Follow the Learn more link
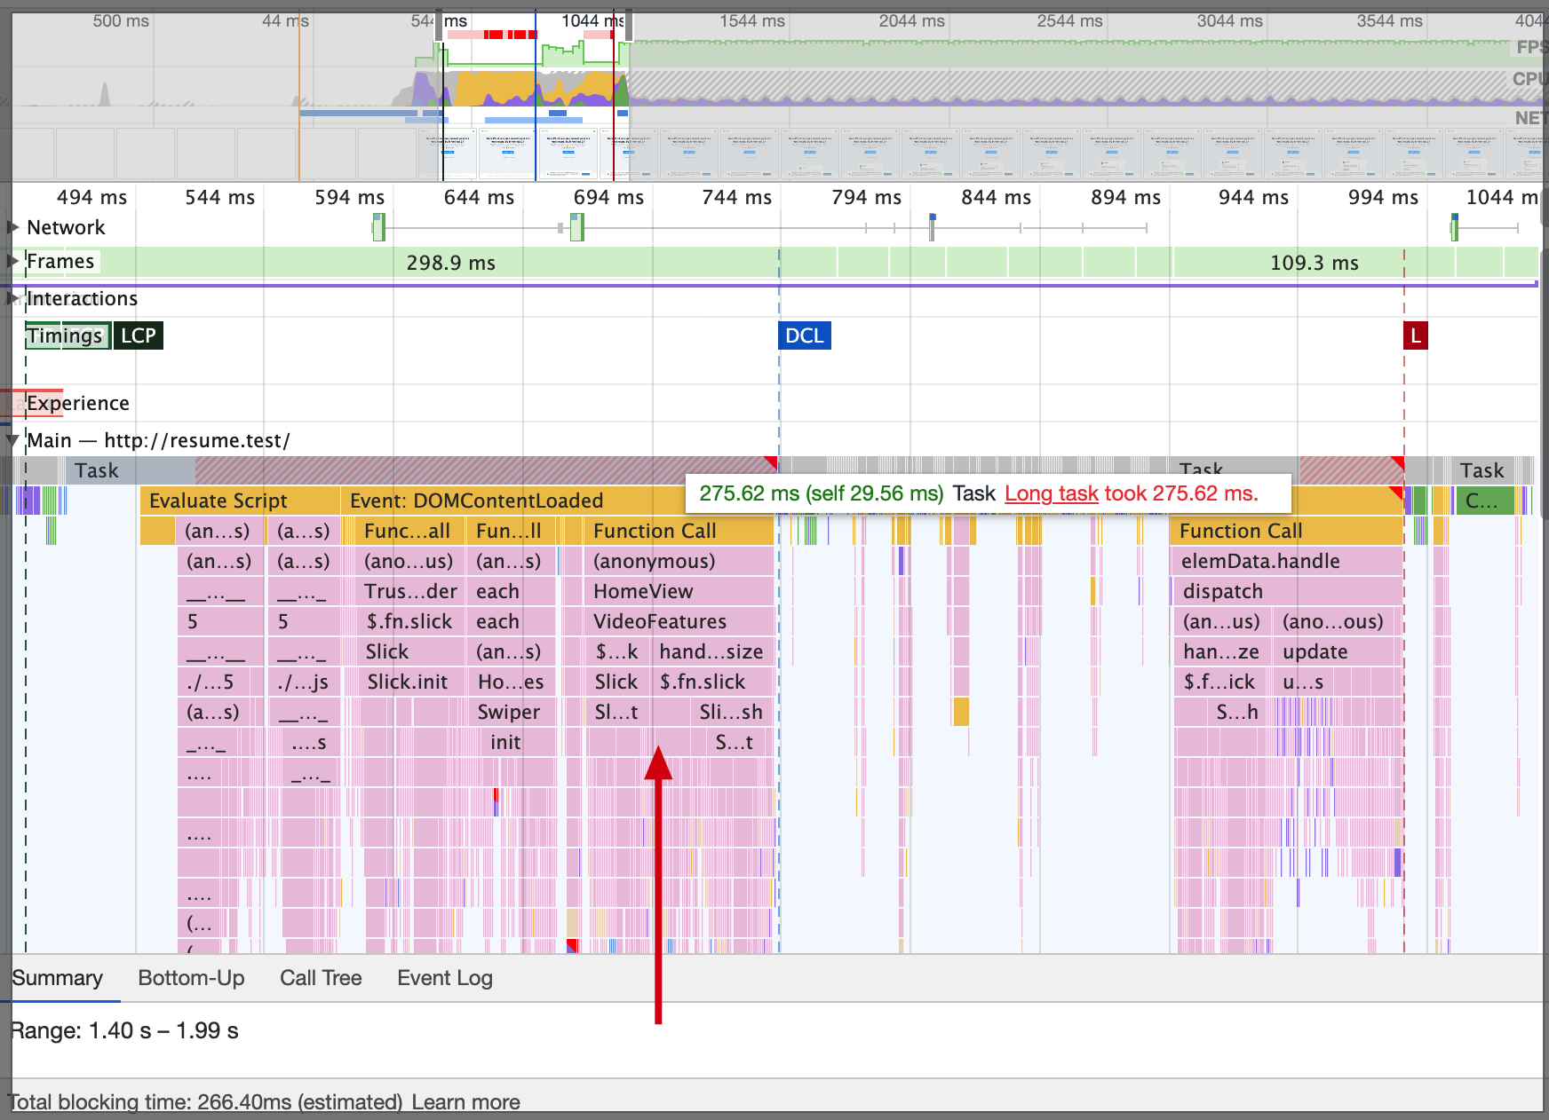Screen dimensions: 1549x1120 (466, 1102)
